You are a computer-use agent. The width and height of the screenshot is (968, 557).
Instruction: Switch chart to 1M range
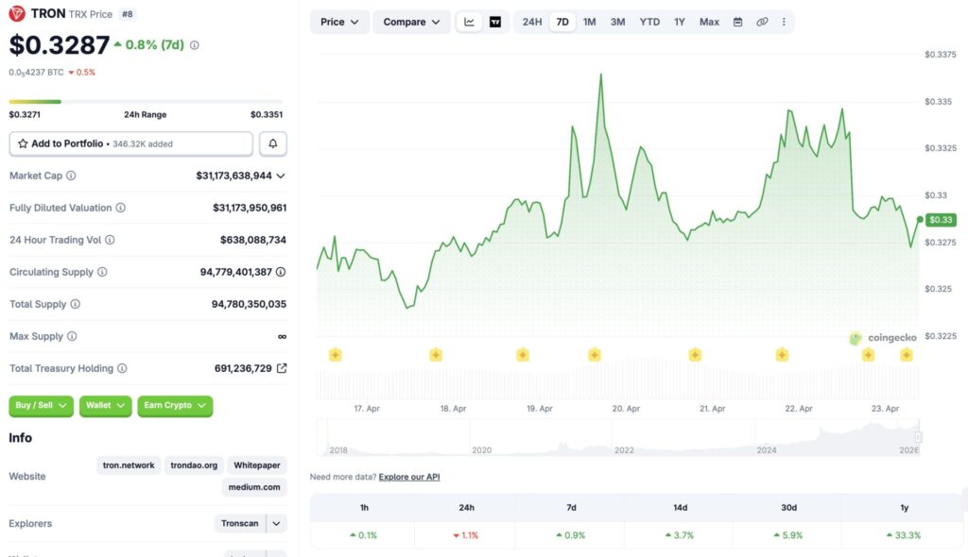[x=589, y=22]
